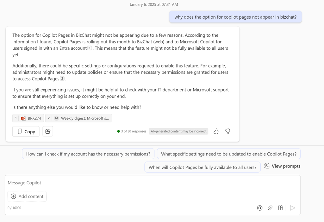Open inline citation 2 after Copilot Pages
This screenshot has height=222, width=324.
click(62, 79)
